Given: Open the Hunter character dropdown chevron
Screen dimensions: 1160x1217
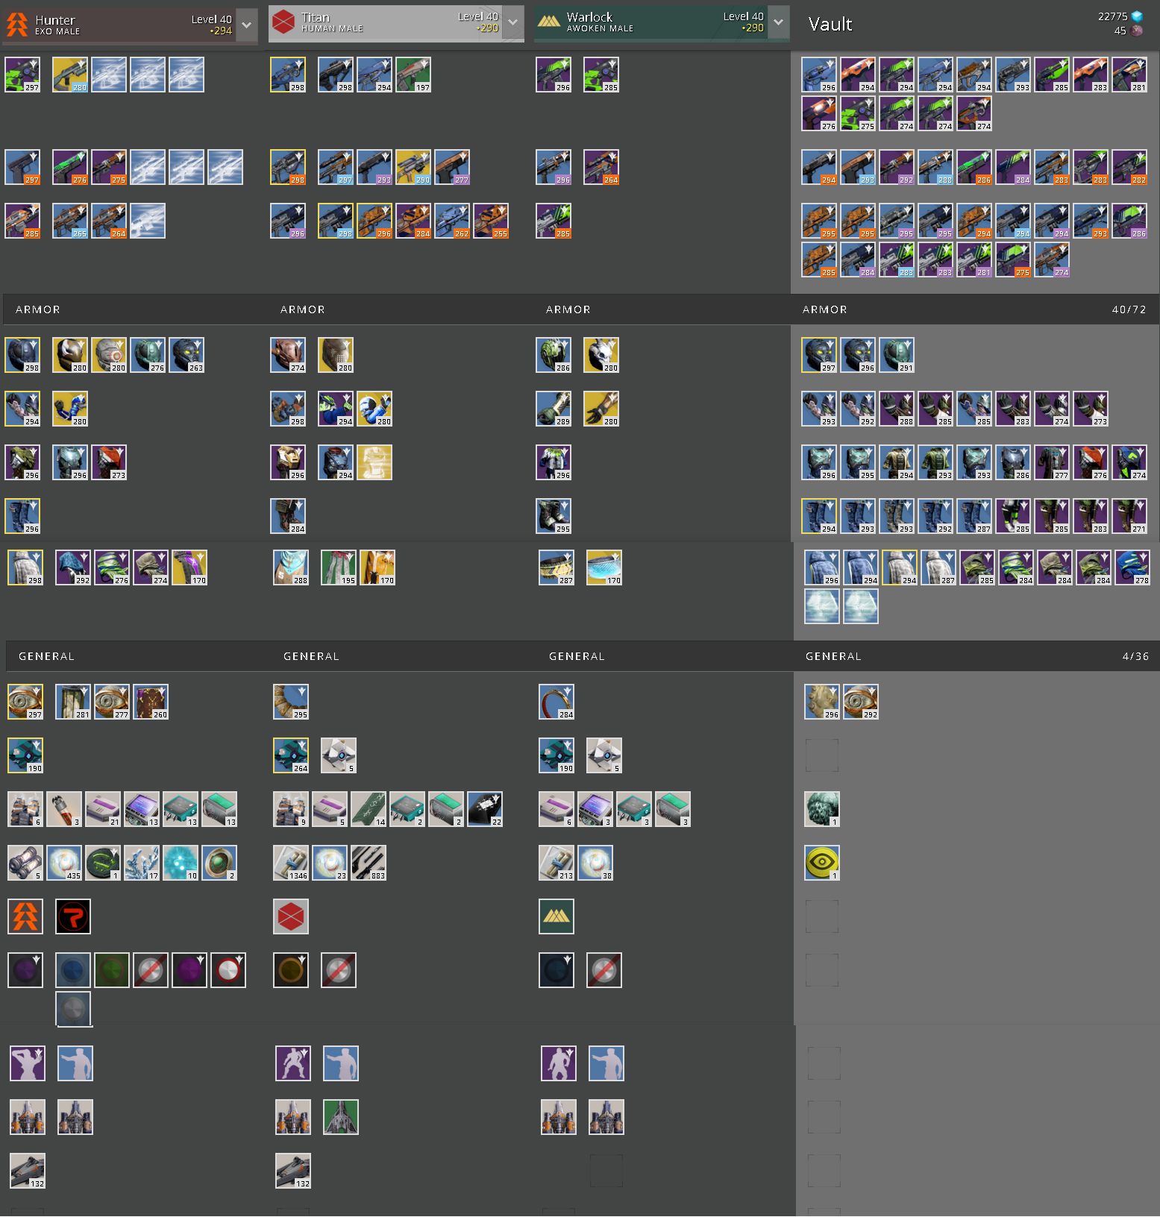Looking at the screenshot, I should point(246,25).
